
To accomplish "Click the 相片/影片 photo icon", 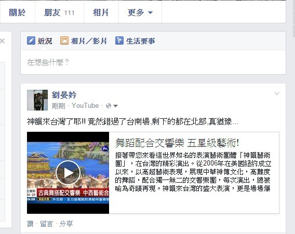I will pyautogui.click(x=64, y=40).
